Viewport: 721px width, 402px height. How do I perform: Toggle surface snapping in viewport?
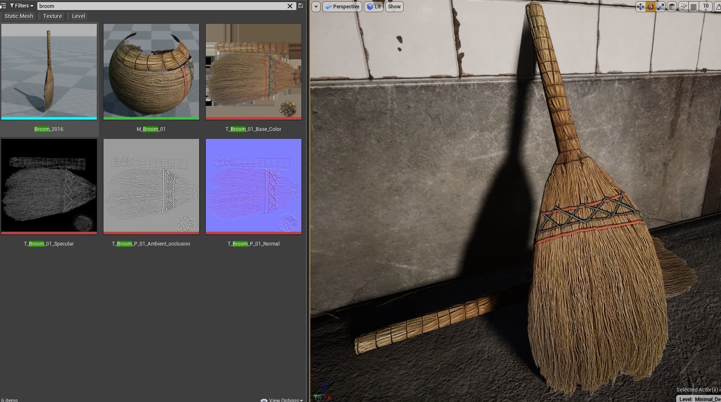pyautogui.click(x=683, y=7)
